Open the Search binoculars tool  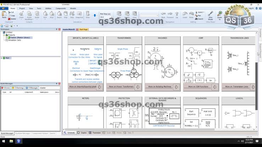pos(196,19)
